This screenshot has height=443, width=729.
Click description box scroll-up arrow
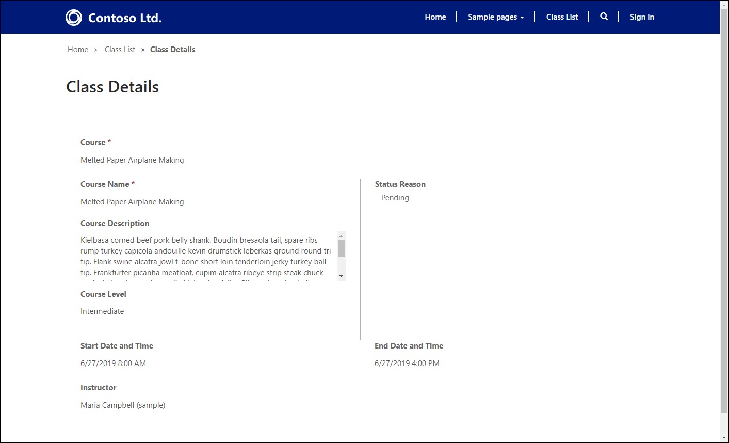click(x=341, y=236)
